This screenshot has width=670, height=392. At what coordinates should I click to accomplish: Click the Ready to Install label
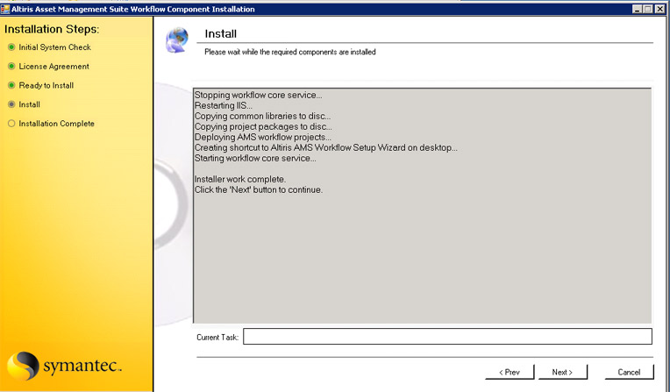[x=46, y=85]
